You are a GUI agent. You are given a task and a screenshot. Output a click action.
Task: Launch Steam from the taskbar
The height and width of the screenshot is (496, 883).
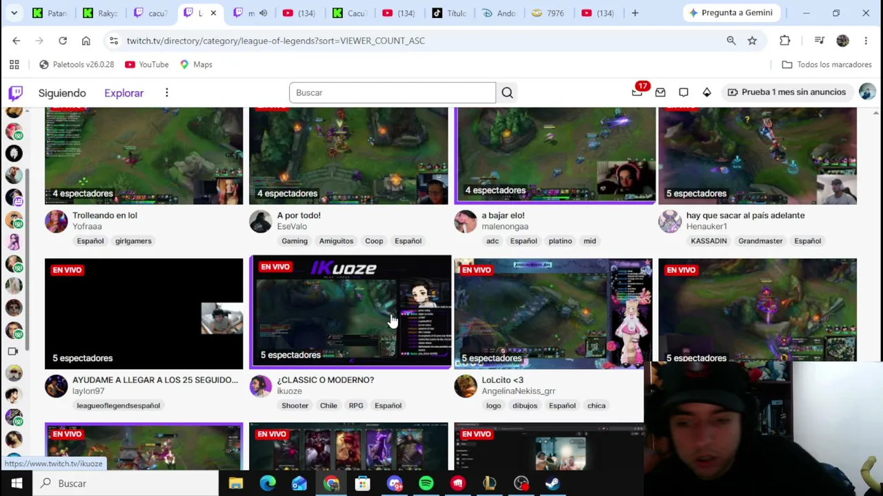click(x=553, y=484)
